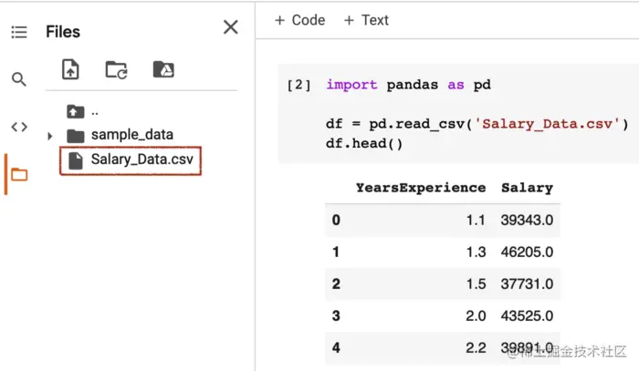Viewport: 639px width, 371px height.
Task: Click the salary value 39343.0
Action: (x=527, y=220)
